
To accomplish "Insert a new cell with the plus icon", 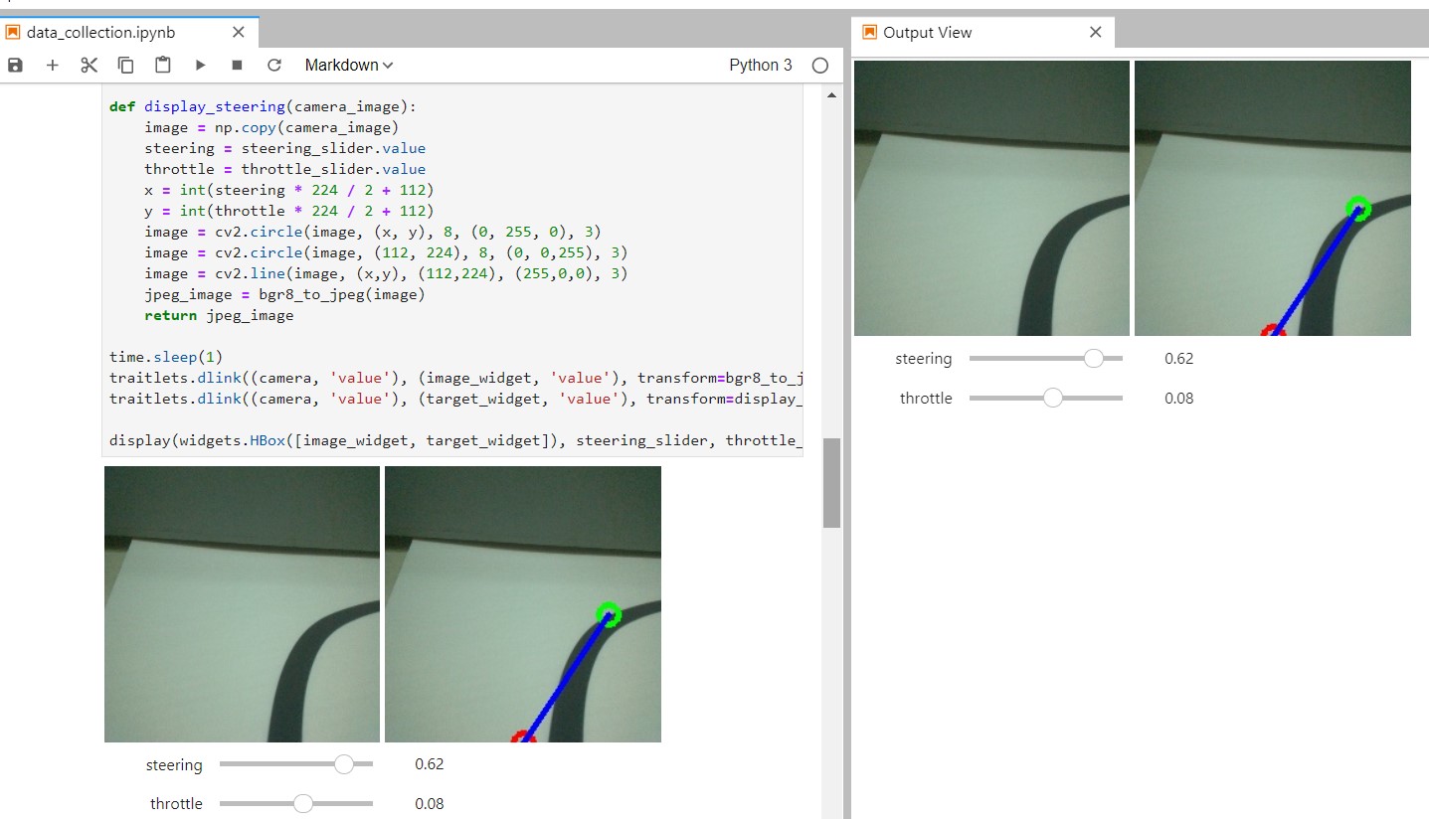I will click(53, 65).
